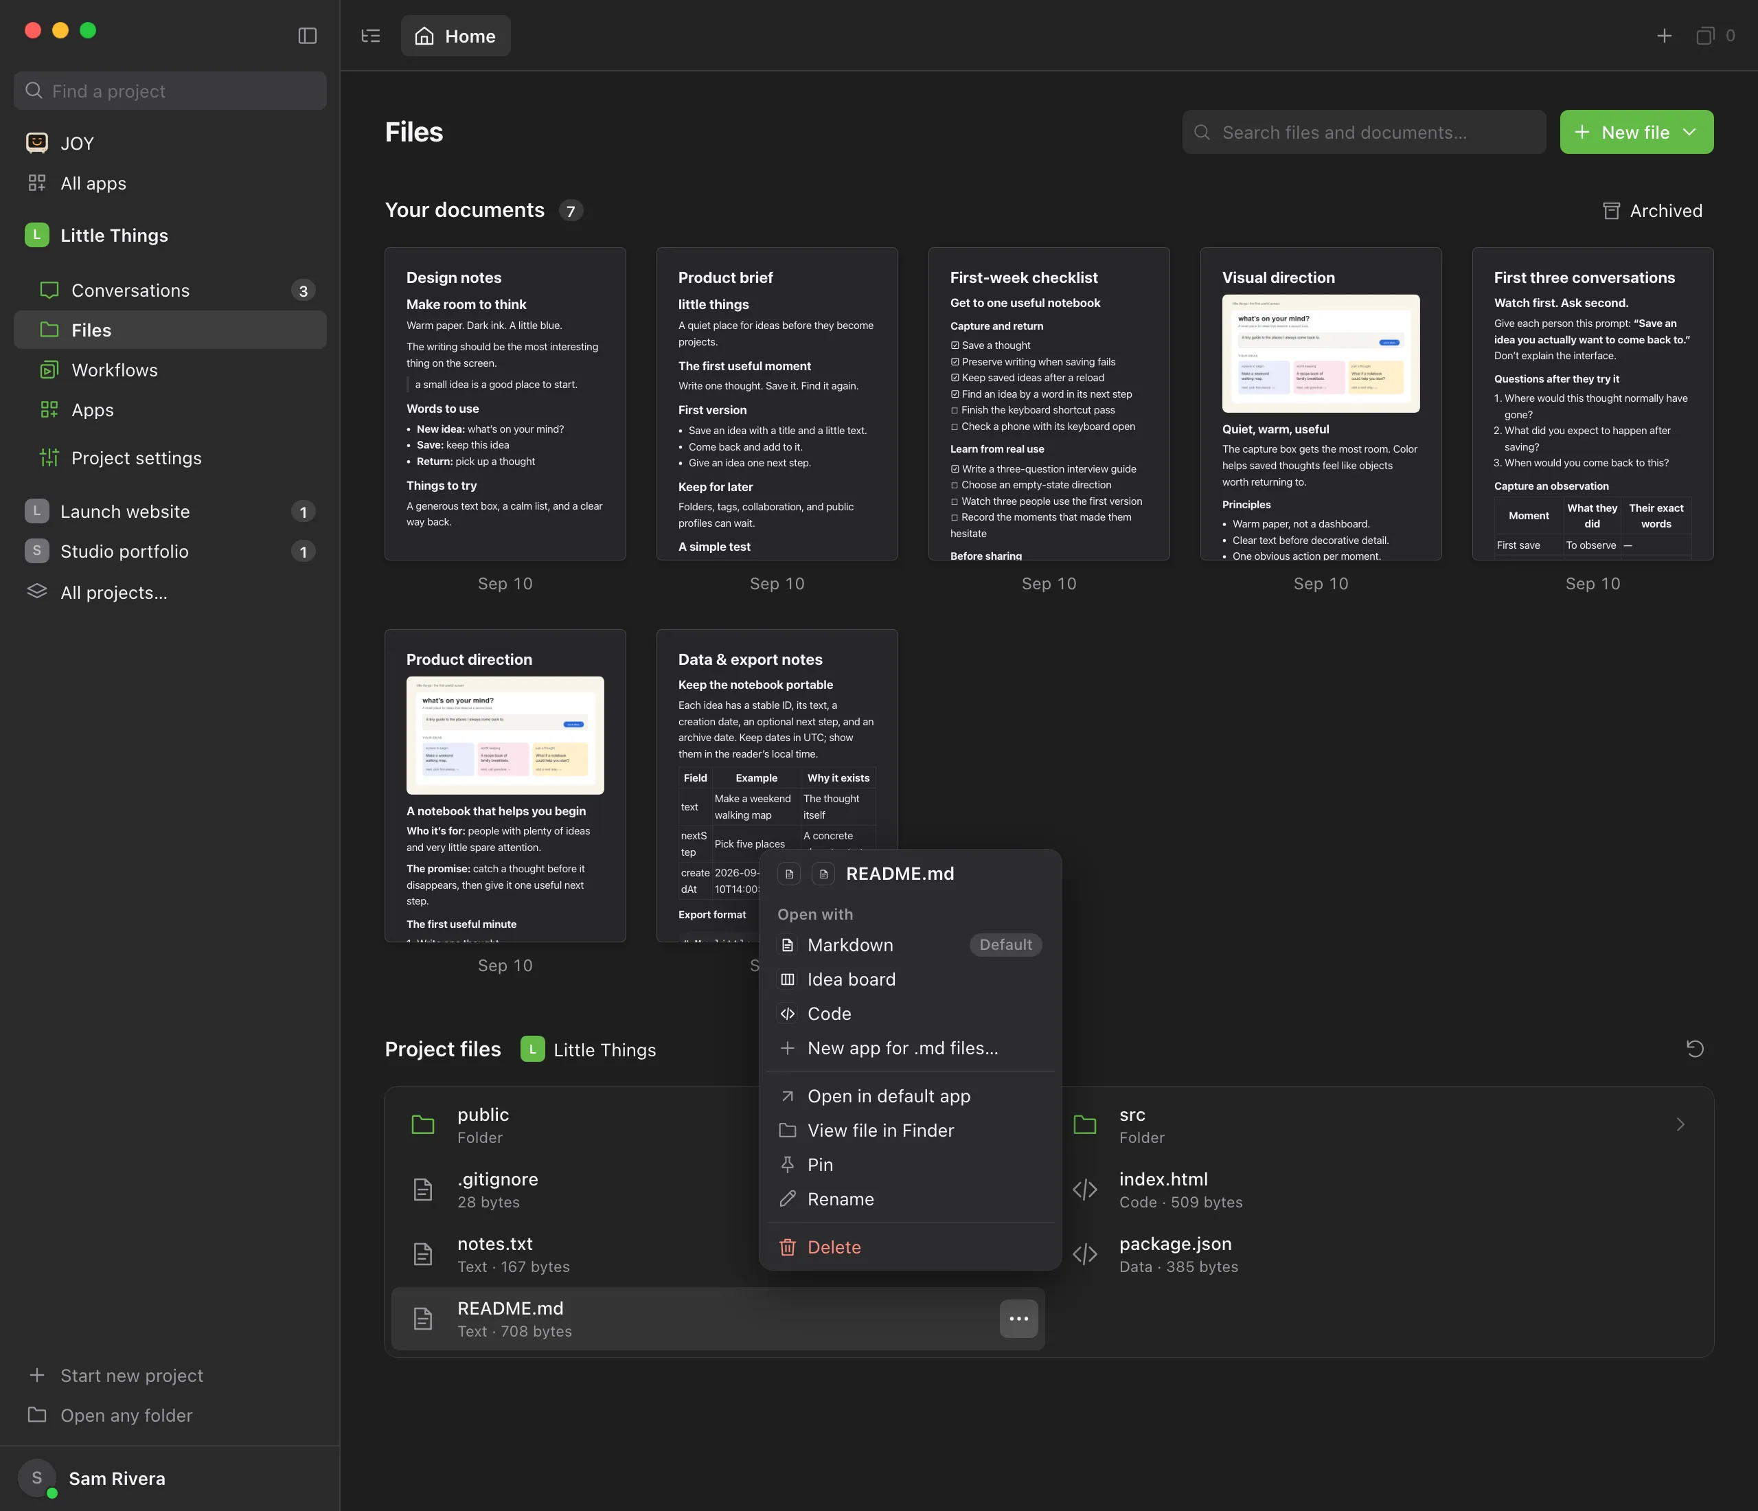Open the three-dot menu on README.md row
Image resolution: width=1758 pixels, height=1511 pixels.
coord(1018,1319)
